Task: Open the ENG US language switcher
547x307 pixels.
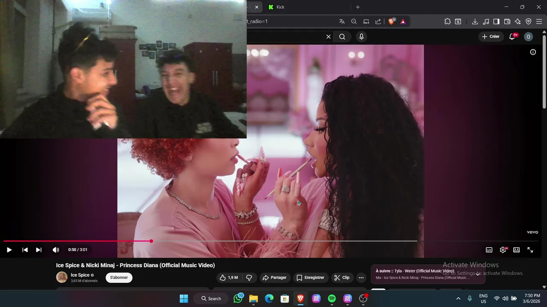Action: pyautogui.click(x=483, y=298)
